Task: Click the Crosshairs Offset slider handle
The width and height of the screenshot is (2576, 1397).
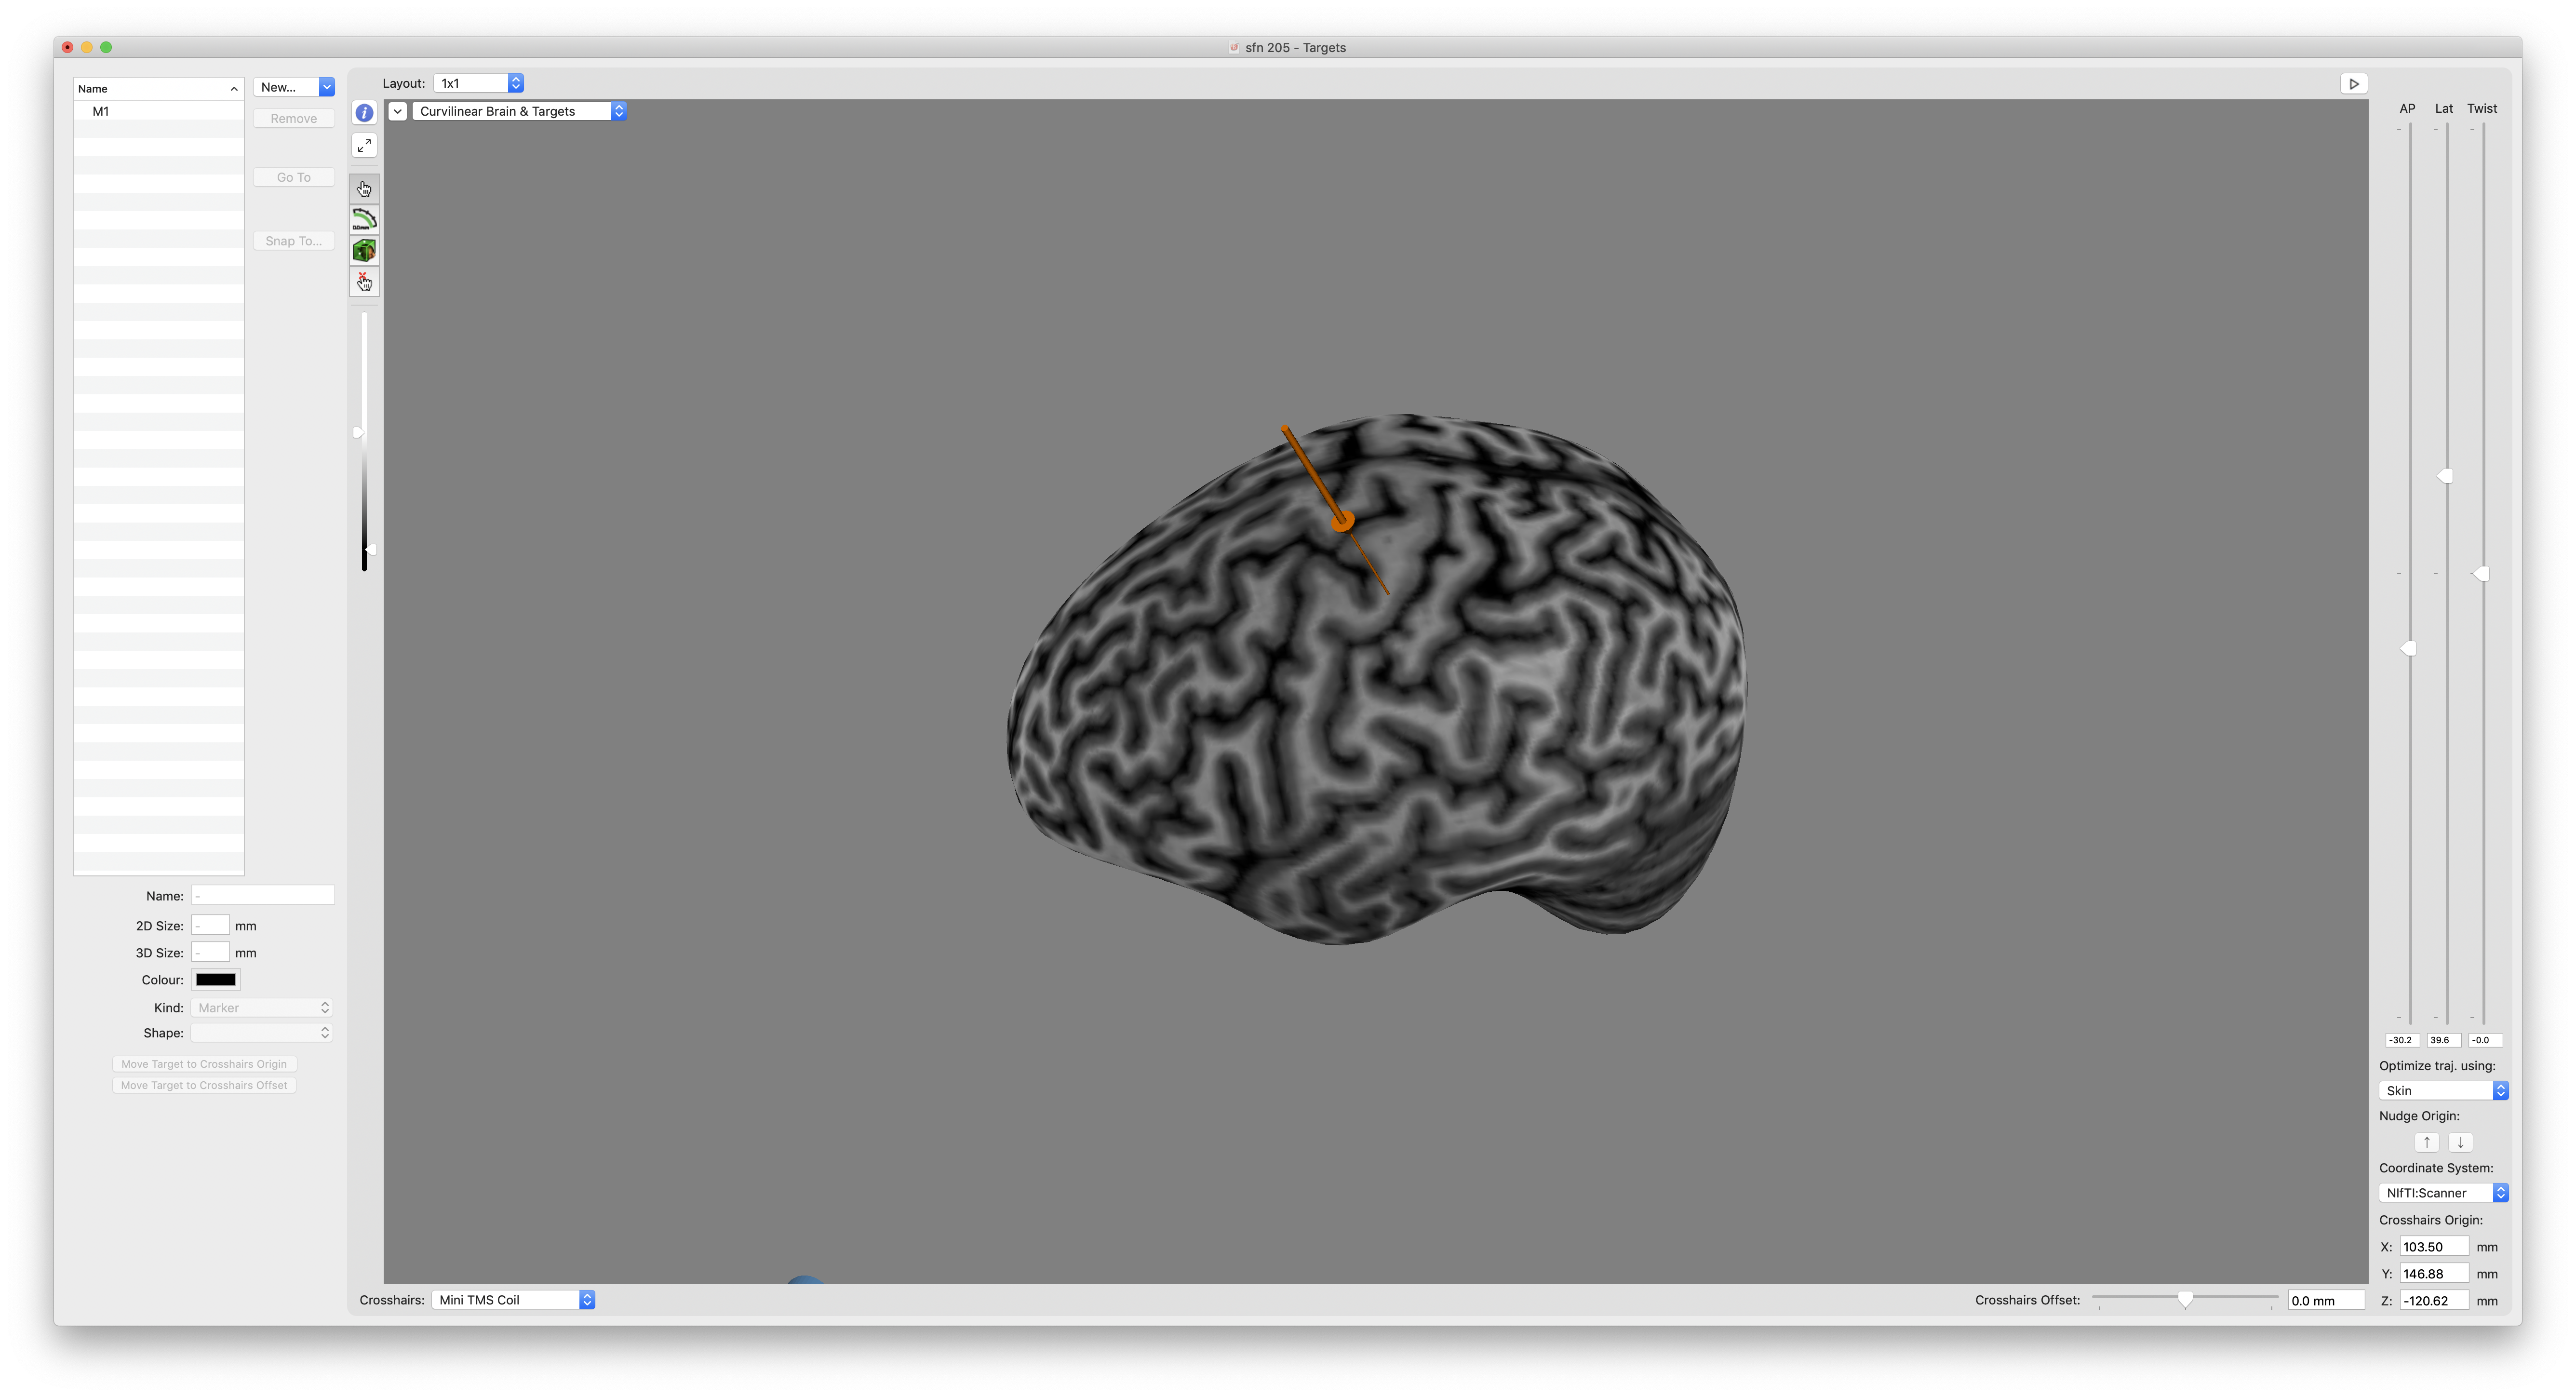Action: [x=2185, y=1299]
